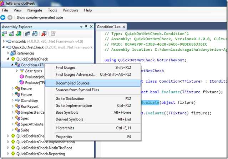228x159 pixels.
Task: Select QuickDotNetCheck.Reporting namespace icon
Action: coord(13,154)
